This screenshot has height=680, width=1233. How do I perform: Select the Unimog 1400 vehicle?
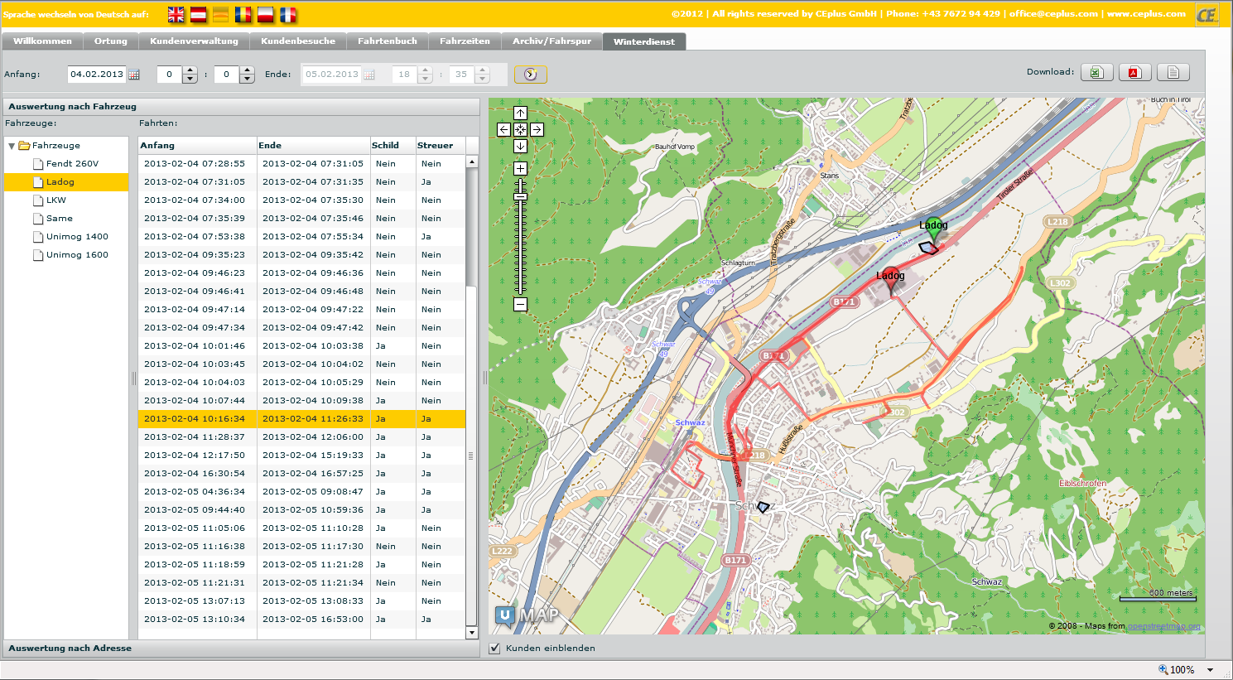click(x=77, y=237)
